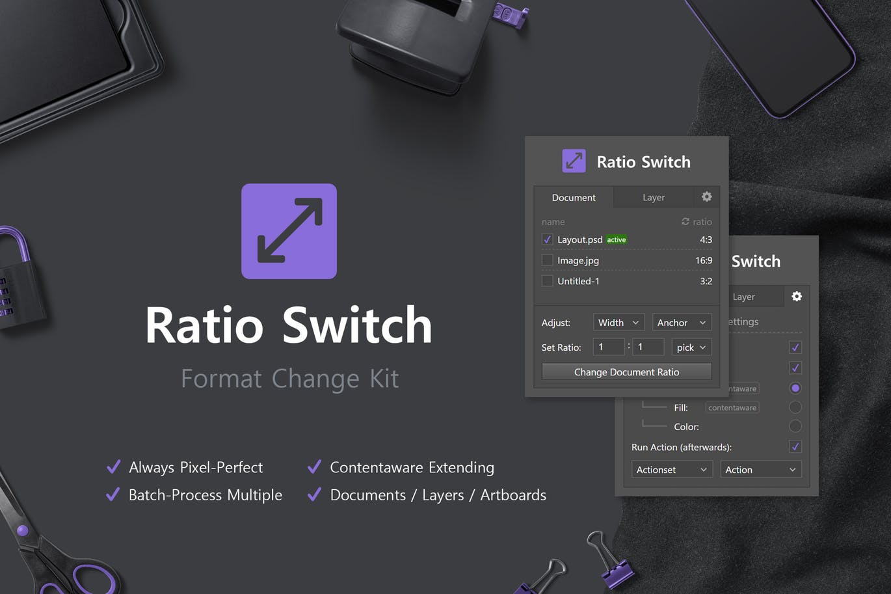Click the Color selection circle
The image size is (891, 594).
(795, 426)
